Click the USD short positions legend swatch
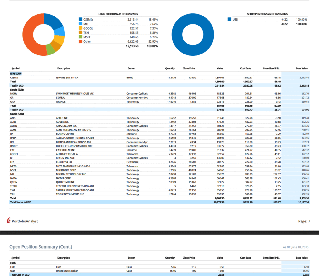 click(x=230, y=19)
